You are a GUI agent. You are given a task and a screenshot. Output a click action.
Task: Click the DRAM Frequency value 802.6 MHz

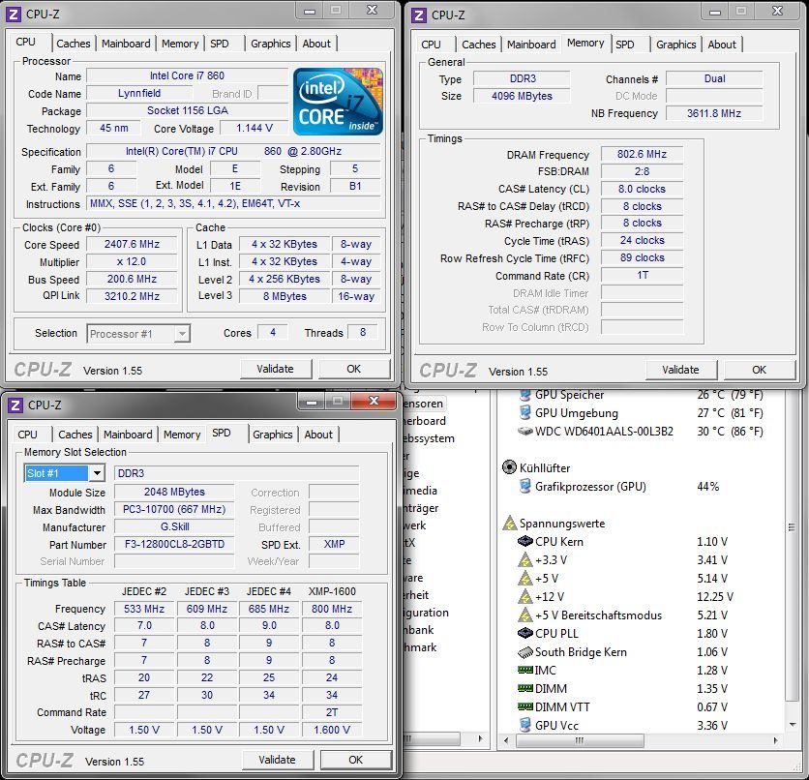coord(643,154)
